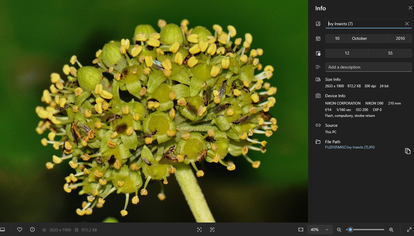Click the zoom out magnifier icon
The height and width of the screenshot is (236, 414).
[x=339, y=230]
